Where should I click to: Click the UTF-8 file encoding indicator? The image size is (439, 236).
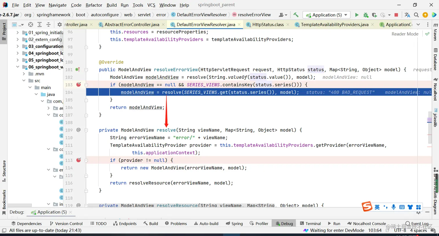[x=400, y=230]
